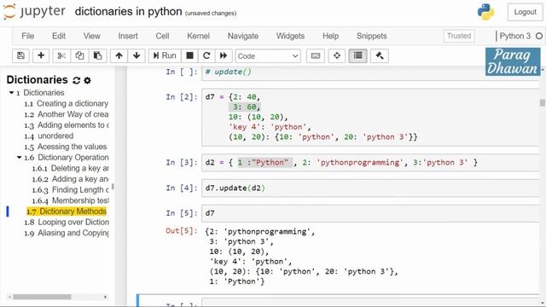
Task: Cut selected cells with scissors icon
Action: (x=61, y=55)
